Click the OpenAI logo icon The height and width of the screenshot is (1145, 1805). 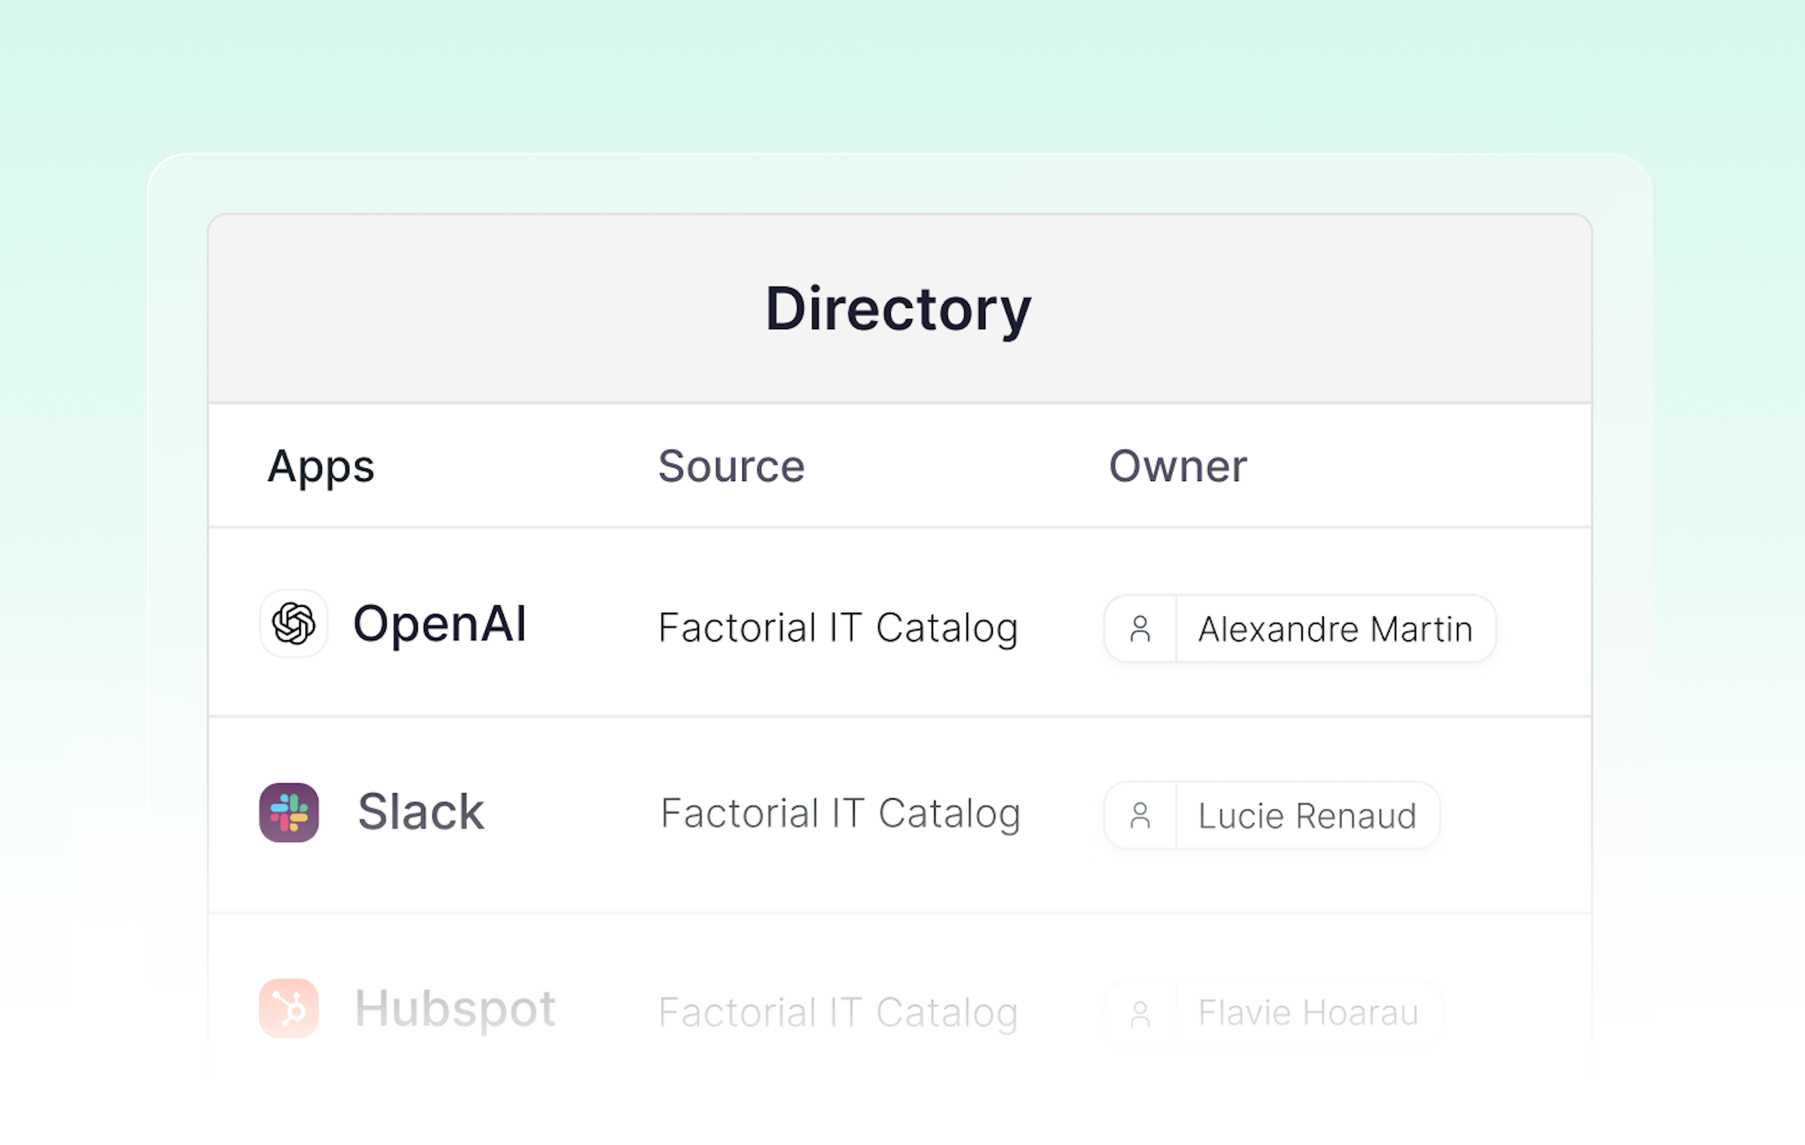point(292,625)
